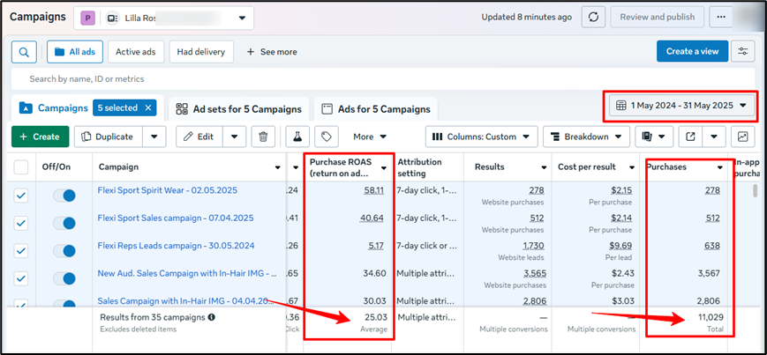Click the tag label icon
767x355 pixels.
click(327, 137)
